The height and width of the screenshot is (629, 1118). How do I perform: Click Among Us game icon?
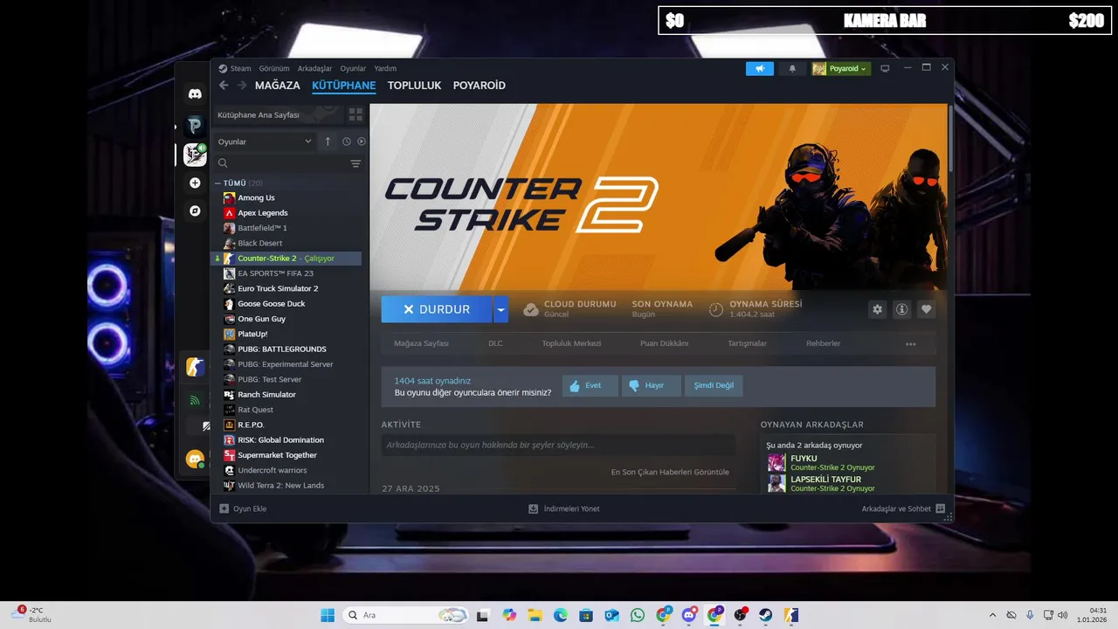click(x=229, y=197)
